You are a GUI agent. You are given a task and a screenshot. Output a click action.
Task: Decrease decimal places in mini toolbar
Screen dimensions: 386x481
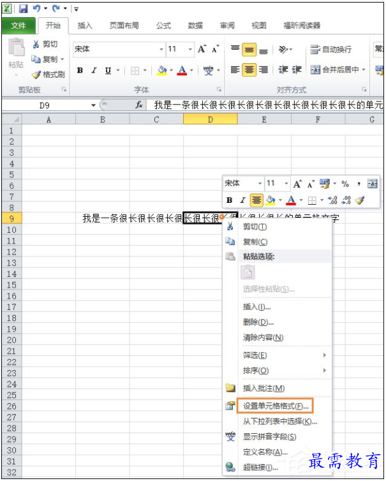(346, 200)
